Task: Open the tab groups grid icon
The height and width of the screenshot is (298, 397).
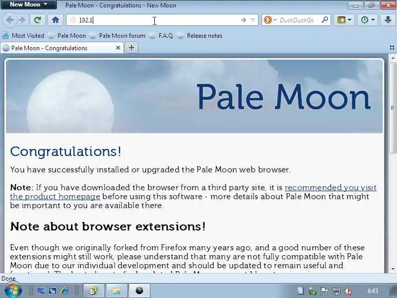Action: pyautogui.click(x=392, y=48)
